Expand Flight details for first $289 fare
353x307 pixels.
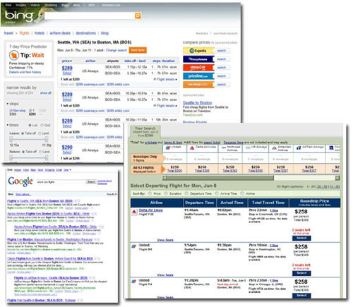point(165,79)
